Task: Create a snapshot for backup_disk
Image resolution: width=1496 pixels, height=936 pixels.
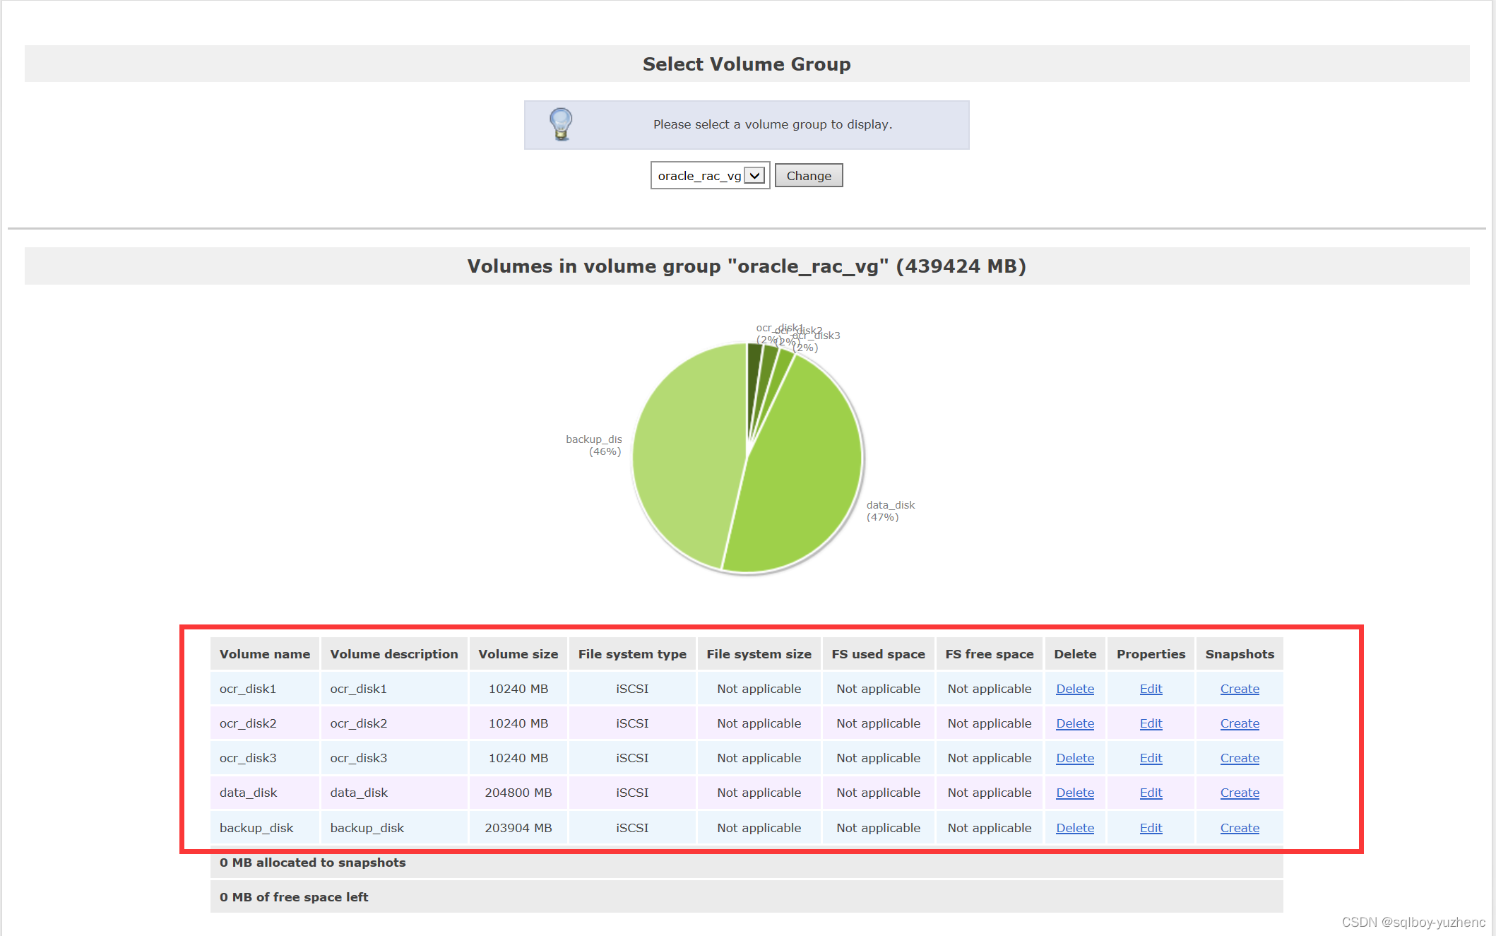Action: point(1240,827)
